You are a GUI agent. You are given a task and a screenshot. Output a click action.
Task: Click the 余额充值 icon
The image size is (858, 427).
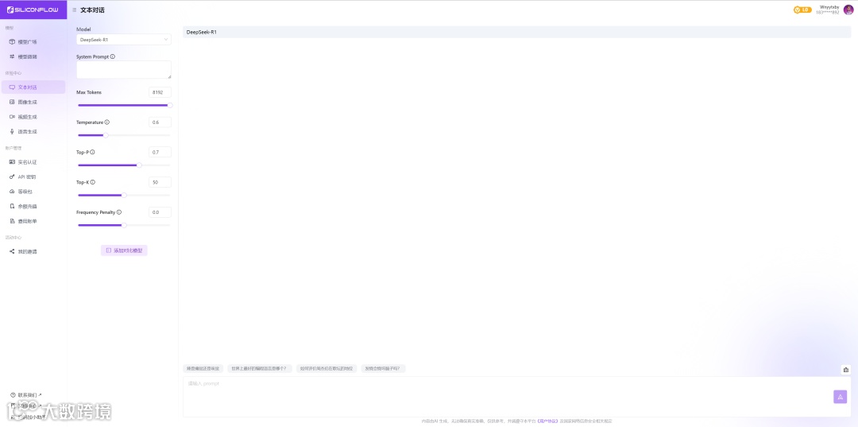click(x=12, y=207)
